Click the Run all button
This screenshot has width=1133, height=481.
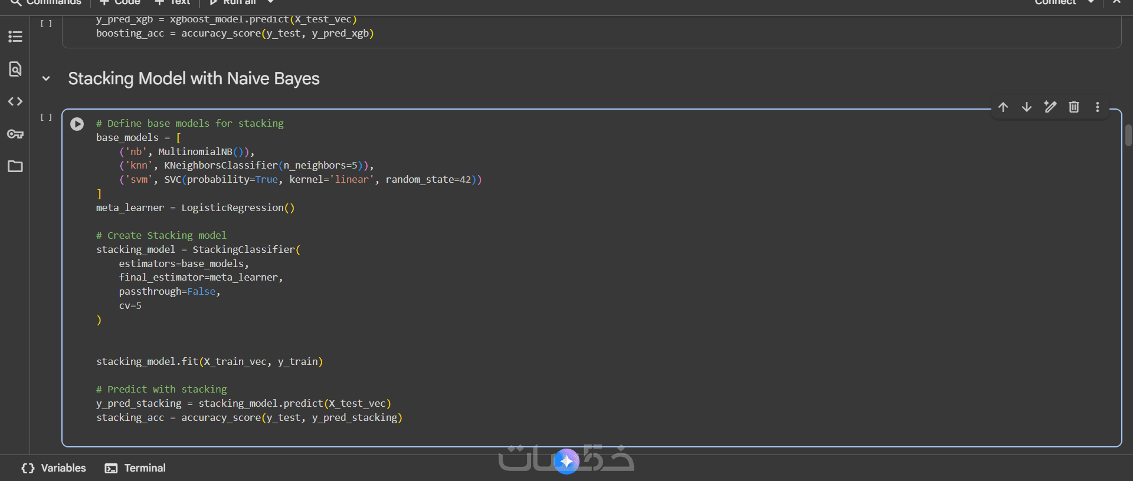[233, 2]
